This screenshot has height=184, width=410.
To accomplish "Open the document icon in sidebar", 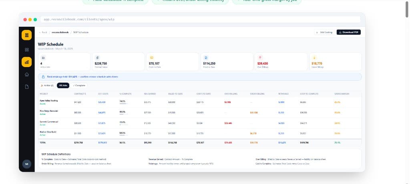I will click(27, 87).
